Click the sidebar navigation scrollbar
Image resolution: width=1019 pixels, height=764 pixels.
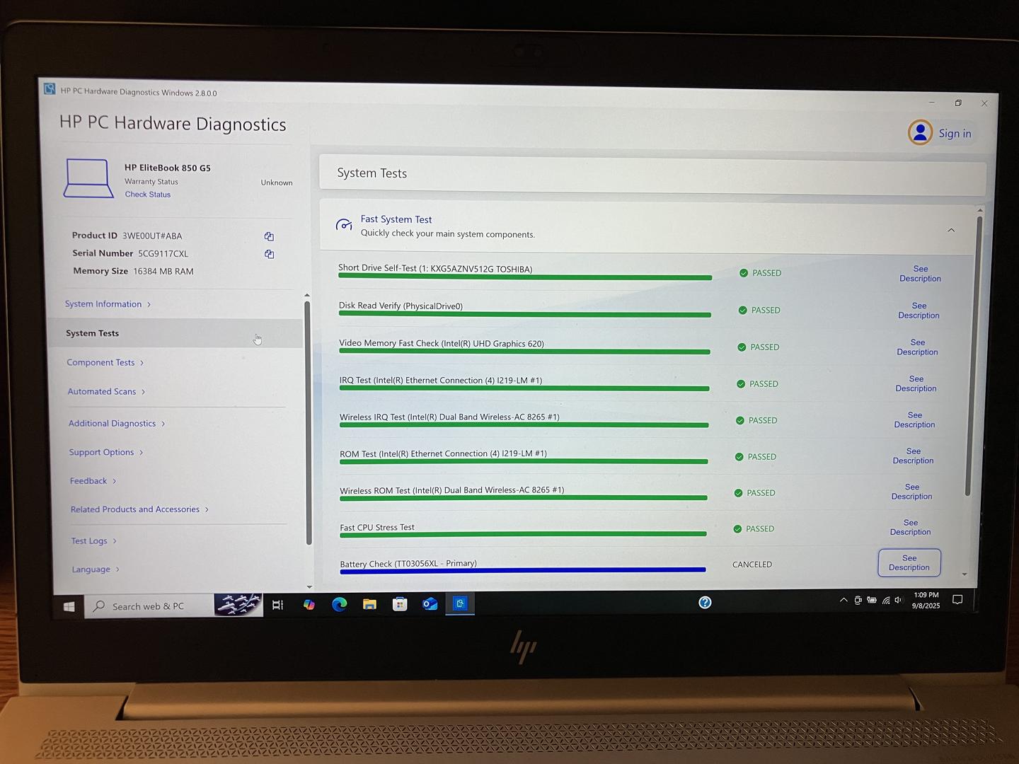309,423
